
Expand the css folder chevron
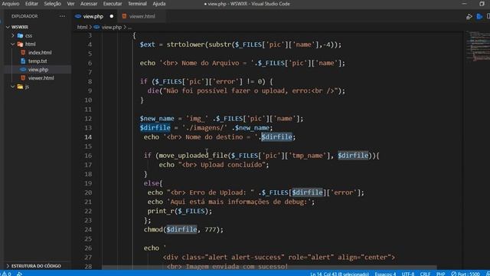tap(13, 36)
